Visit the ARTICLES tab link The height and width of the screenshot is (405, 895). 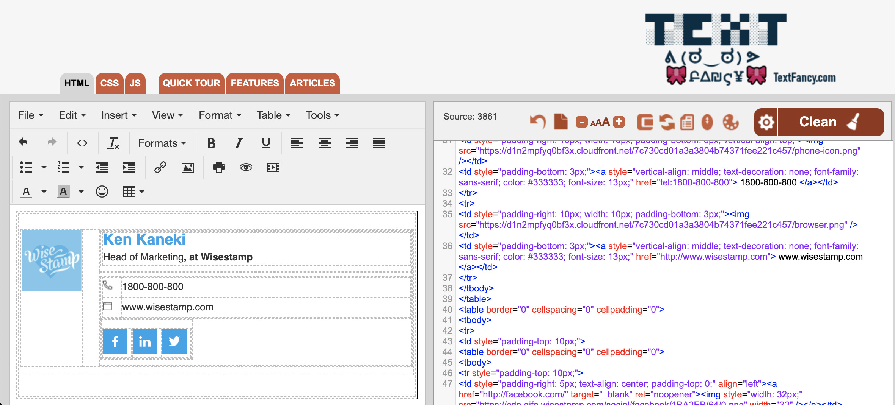click(312, 83)
